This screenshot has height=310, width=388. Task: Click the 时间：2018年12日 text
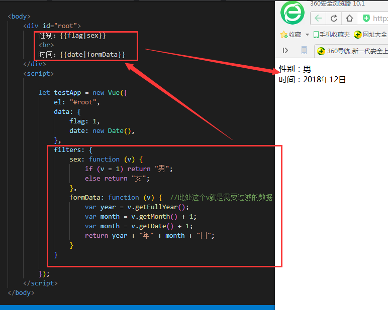coord(312,80)
